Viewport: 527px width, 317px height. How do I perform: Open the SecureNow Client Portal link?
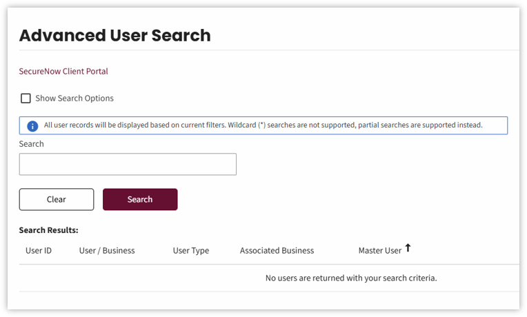click(x=63, y=71)
